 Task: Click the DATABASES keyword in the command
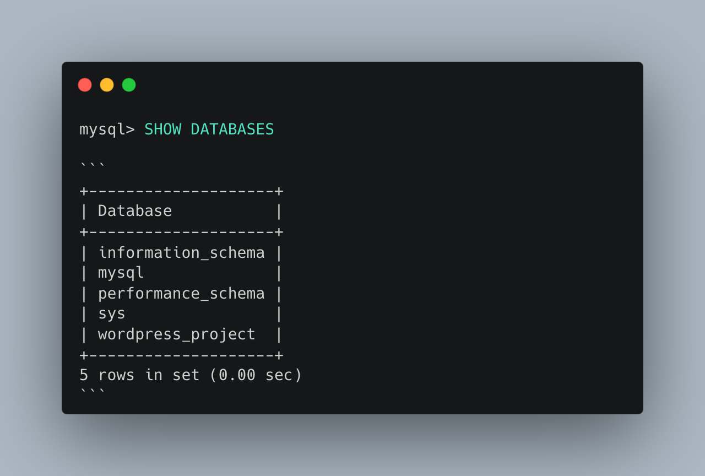(232, 129)
